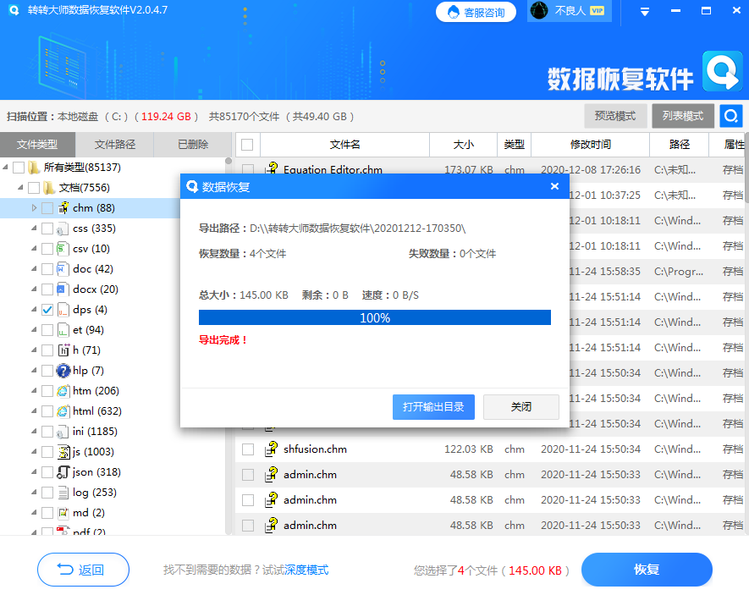This screenshot has width=749, height=595.
Task: Close the 数据恢复 export dialog
Action: [x=554, y=186]
